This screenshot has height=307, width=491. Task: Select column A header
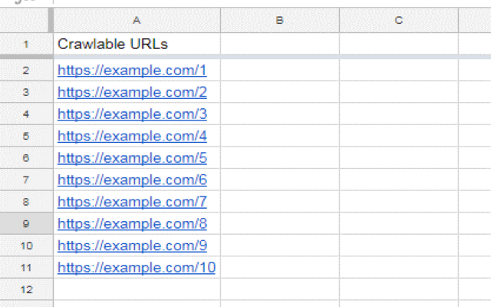(137, 20)
